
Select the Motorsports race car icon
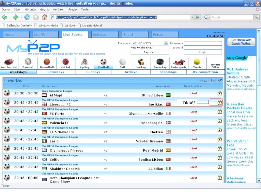pyautogui.click(x=179, y=62)
